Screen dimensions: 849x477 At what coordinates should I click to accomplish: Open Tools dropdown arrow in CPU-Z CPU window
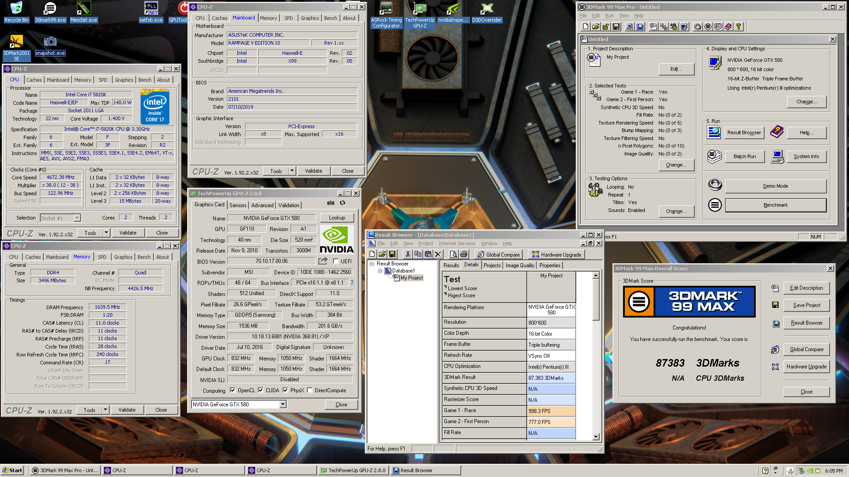(106, 233)
